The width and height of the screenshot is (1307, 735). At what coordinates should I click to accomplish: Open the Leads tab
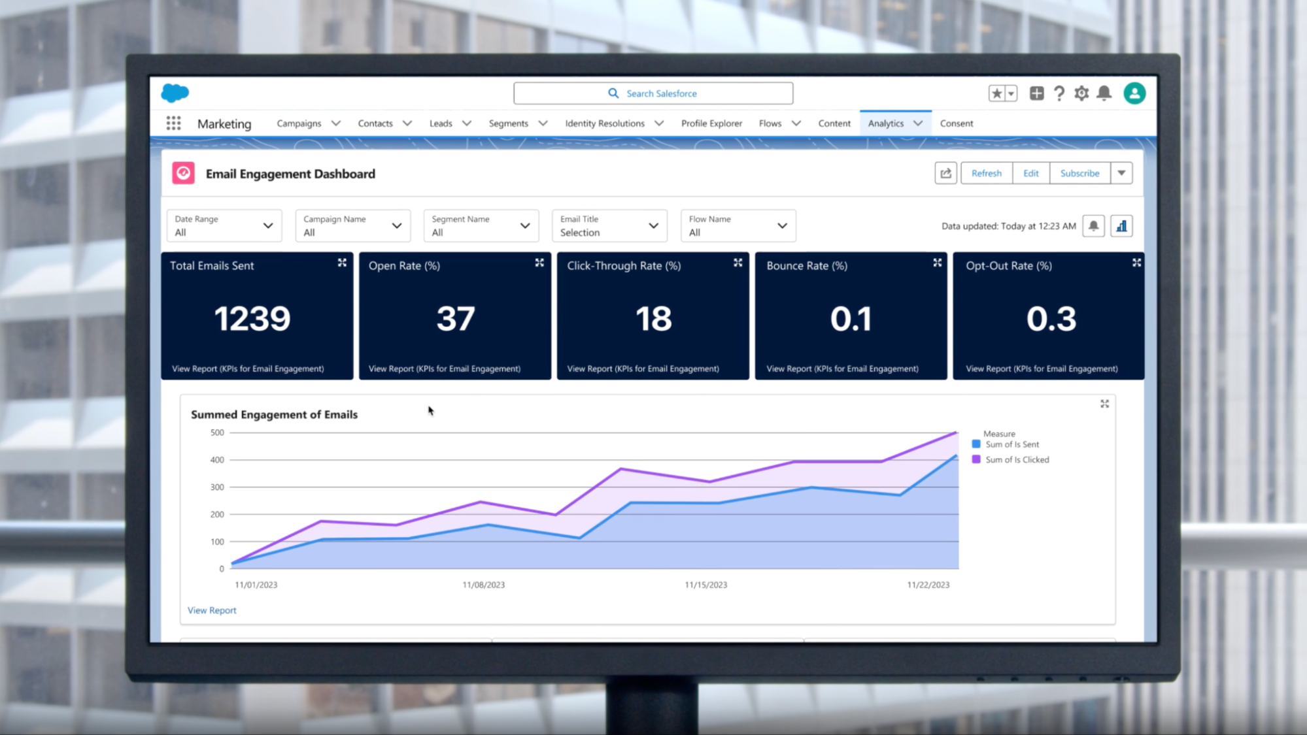(x=441, y=123)
